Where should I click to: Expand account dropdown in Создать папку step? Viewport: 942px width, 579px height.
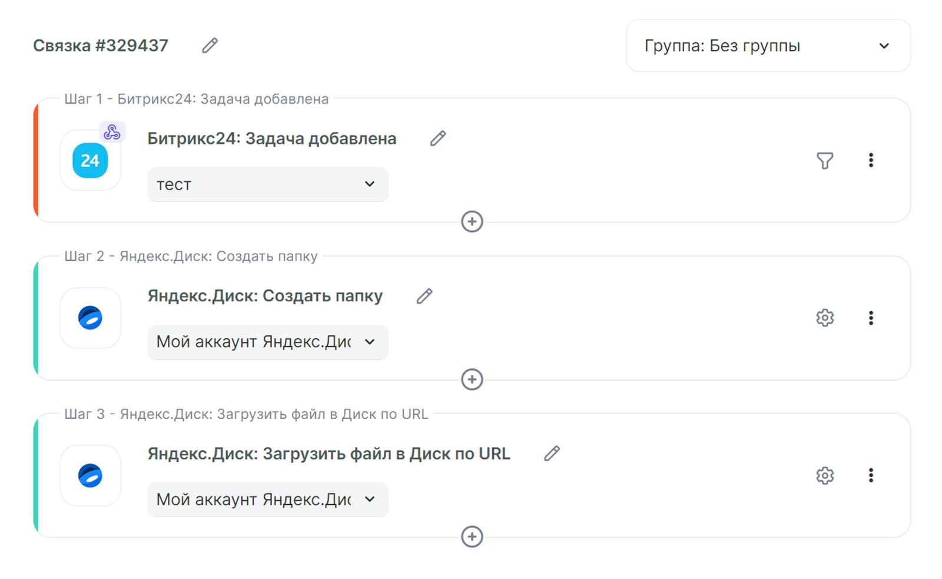pyautogui.click(x=267, y=342)
